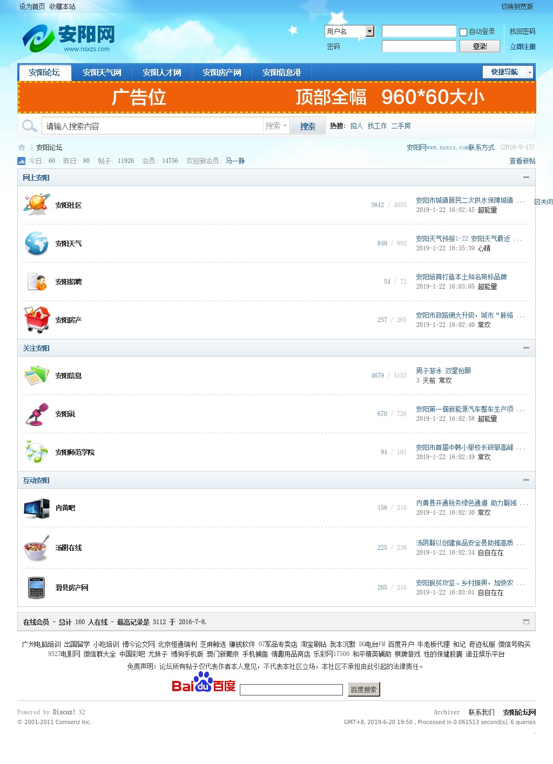This screenshot has height=764, width=553.
Task: Open the 安阳社区 forum title
Action: click(x=68, y=205)
